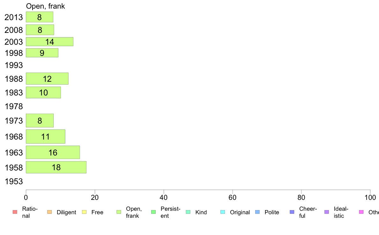Click the 1958 bar with value 18
The image size is (379, 235).
56,167
